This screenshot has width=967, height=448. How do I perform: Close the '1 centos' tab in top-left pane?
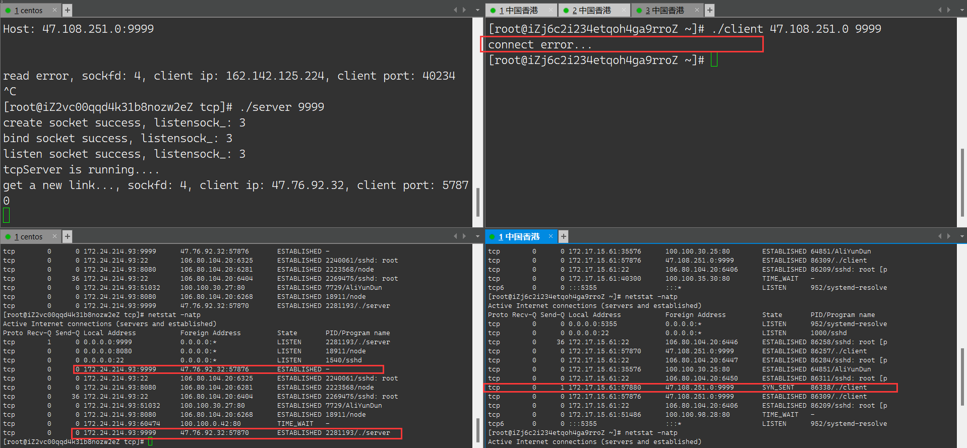tap(55, 10)
